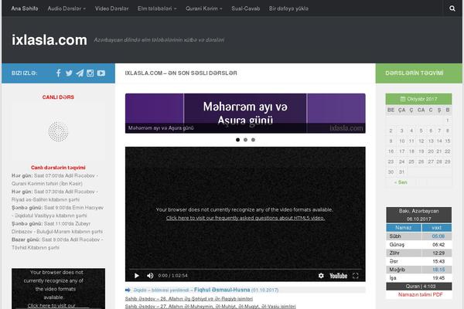This screenshot has height=309, width=464.
Task: Click the video time 0:00 / 1:02:54
Action: click(172, 276)
